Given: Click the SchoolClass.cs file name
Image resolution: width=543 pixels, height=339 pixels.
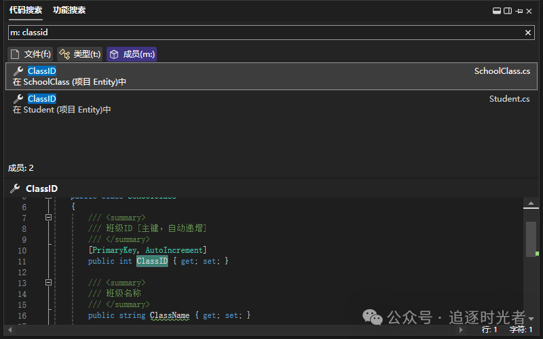Looking at the screenshot, I should click(x=502, y=71).
